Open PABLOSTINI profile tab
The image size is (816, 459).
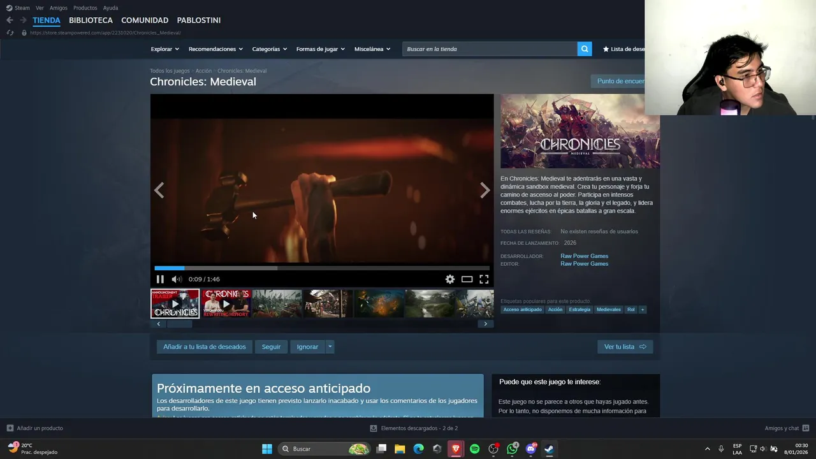pos(199,20)
